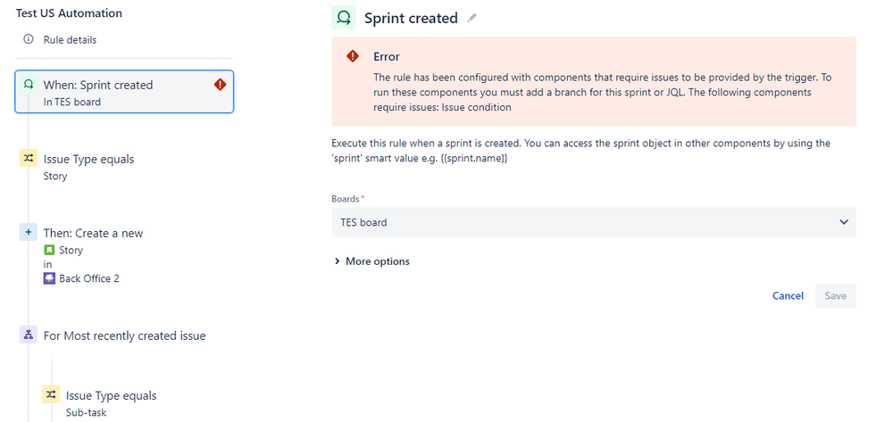
Task: Click the Rule details info icon
Action: pyautogui.click(x=28, y=39)
